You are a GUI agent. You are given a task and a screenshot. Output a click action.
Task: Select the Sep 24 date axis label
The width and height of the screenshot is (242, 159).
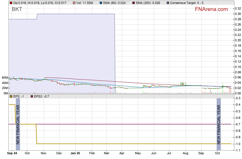click(x=12, y=154)
